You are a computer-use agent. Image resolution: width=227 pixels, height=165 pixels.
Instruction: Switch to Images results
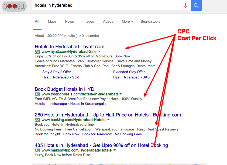(x=88, y=21)
